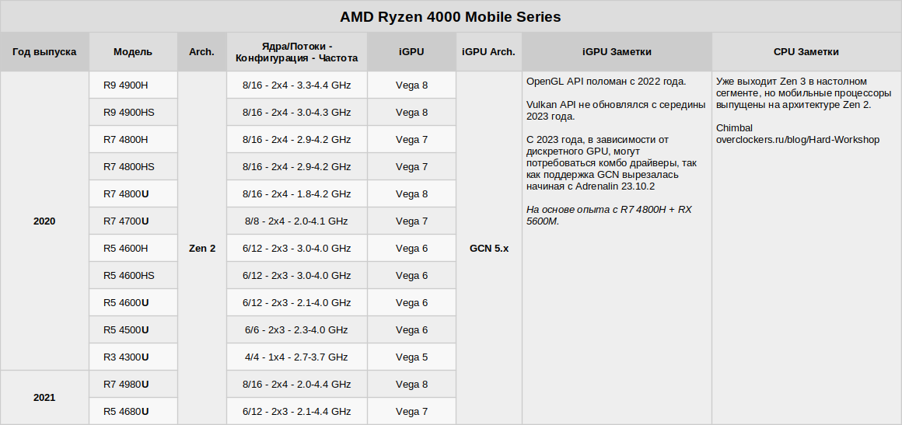902x425 pixels.
Task: Click the CPU Заметки header cell
Action: [806, 52]
